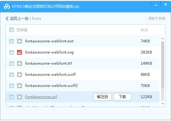Minimize the zip preview window
Image resolution: width=171 pixels, height=121 pixels.
coord(156,5)
